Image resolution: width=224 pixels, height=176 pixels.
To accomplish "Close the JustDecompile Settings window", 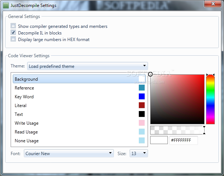I will 213,4.
